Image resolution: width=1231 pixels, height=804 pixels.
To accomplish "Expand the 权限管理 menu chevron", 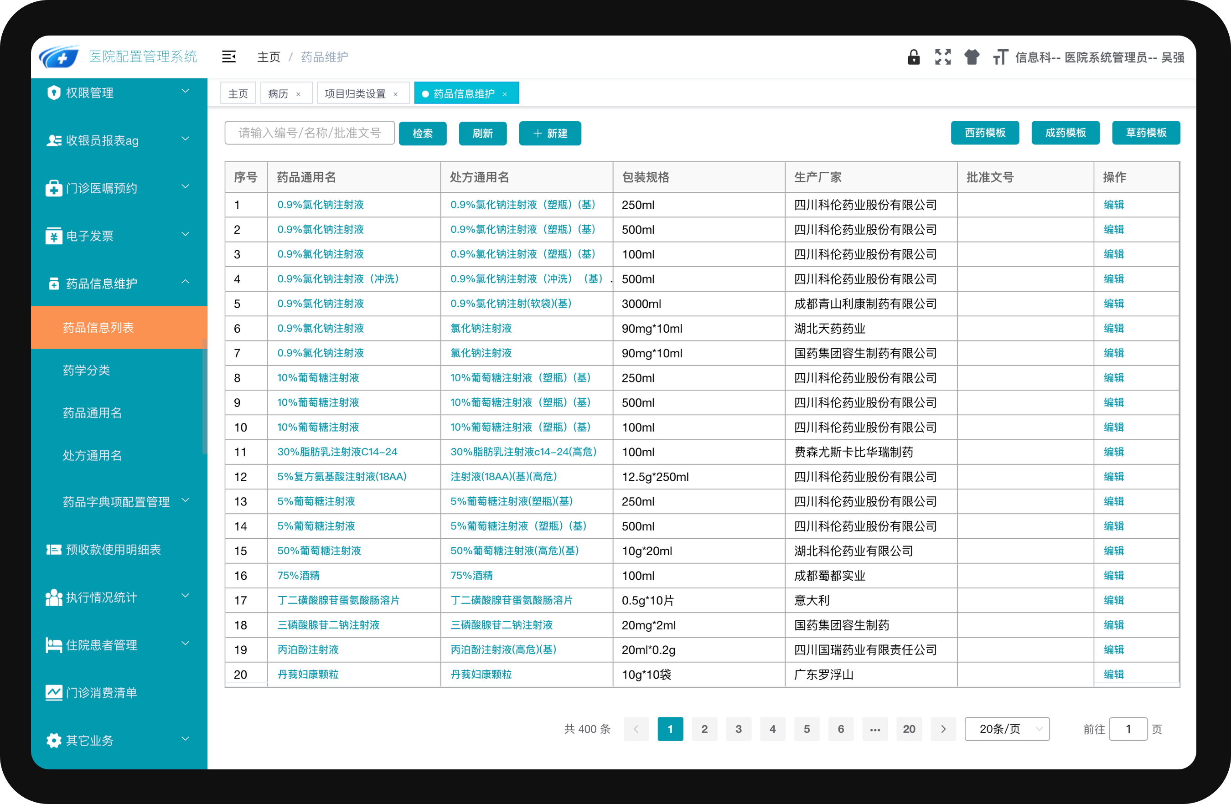I will [185, 92].
